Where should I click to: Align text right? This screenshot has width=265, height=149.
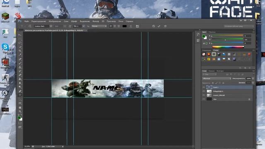click(x=119, y=26)
